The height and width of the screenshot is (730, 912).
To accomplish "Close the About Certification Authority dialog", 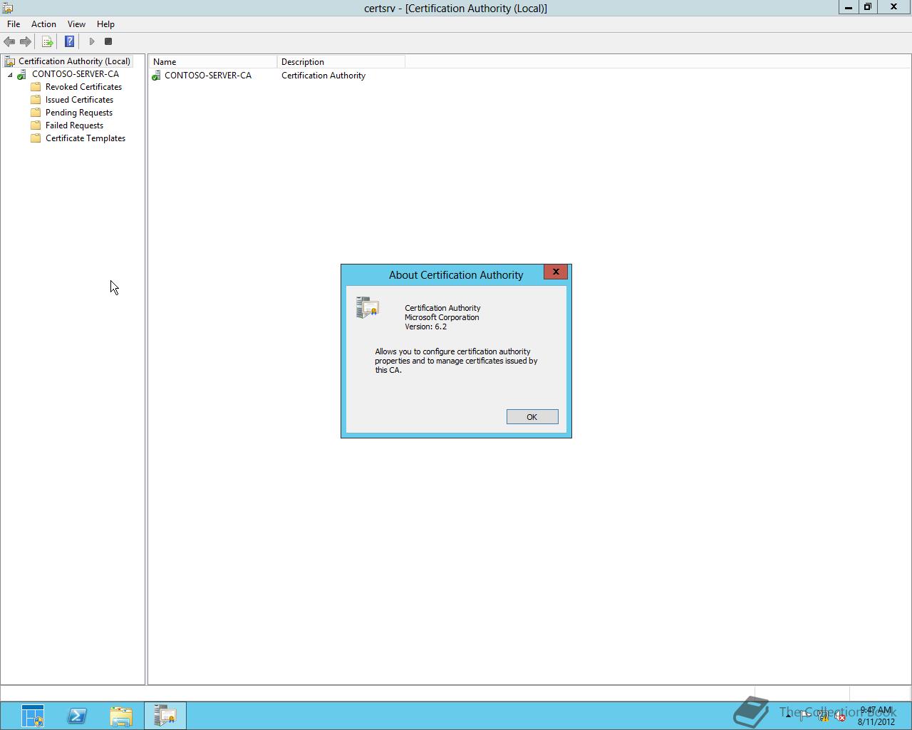I will pyautogui.click(x=556, y=272).
